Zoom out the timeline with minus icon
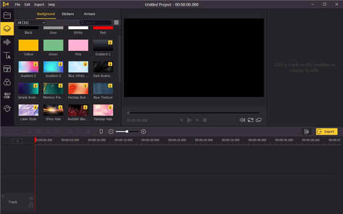The width and height of the screenshot is (343, 214). coord(111,131)
